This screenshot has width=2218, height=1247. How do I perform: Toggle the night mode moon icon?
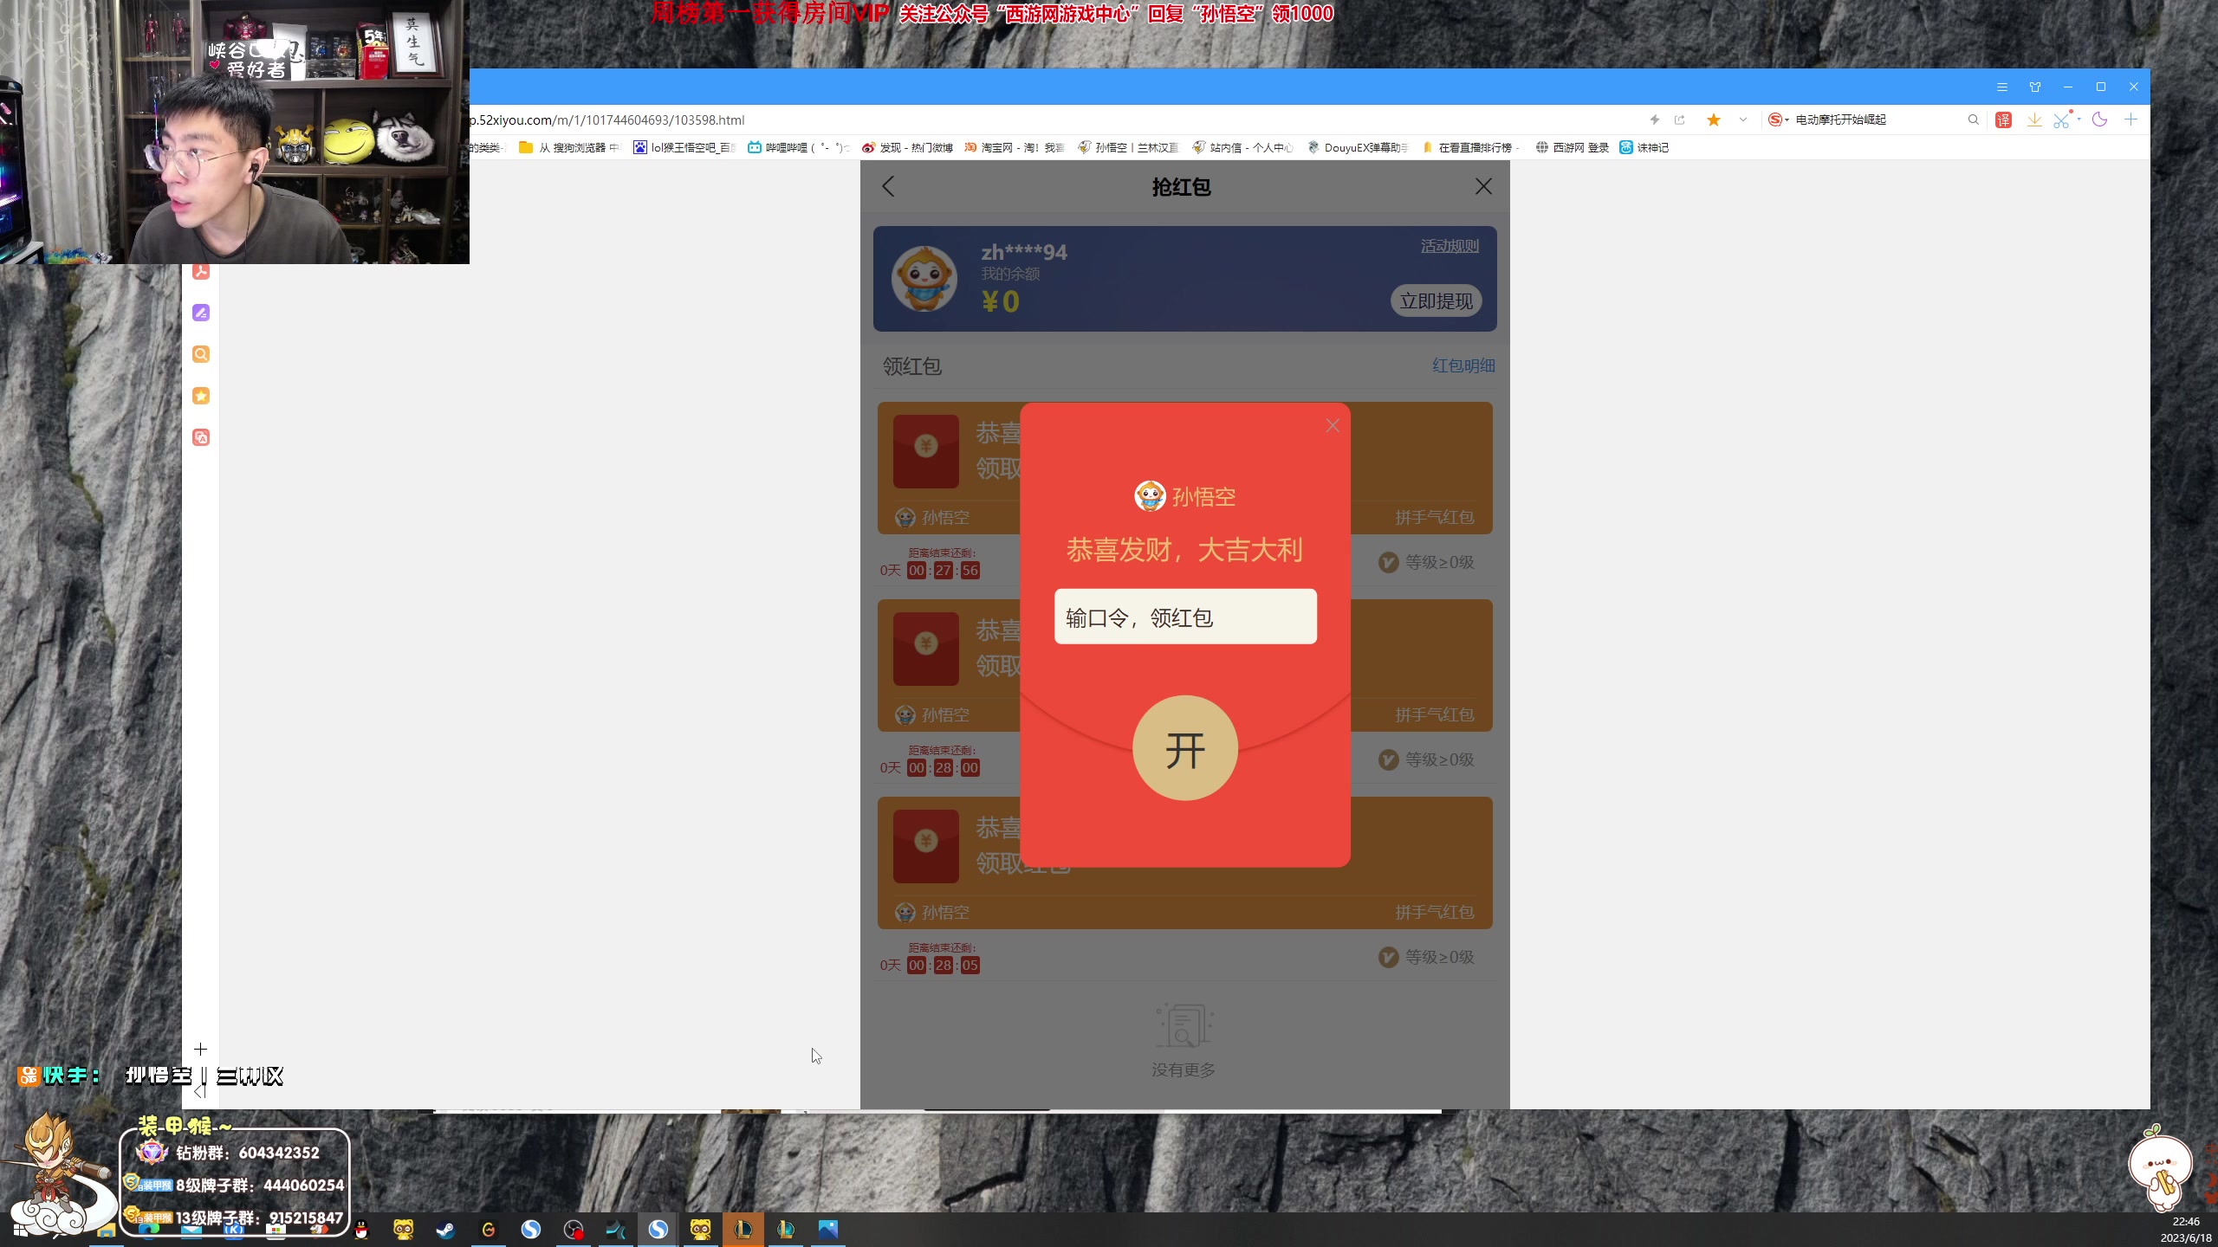point(2098,120)
